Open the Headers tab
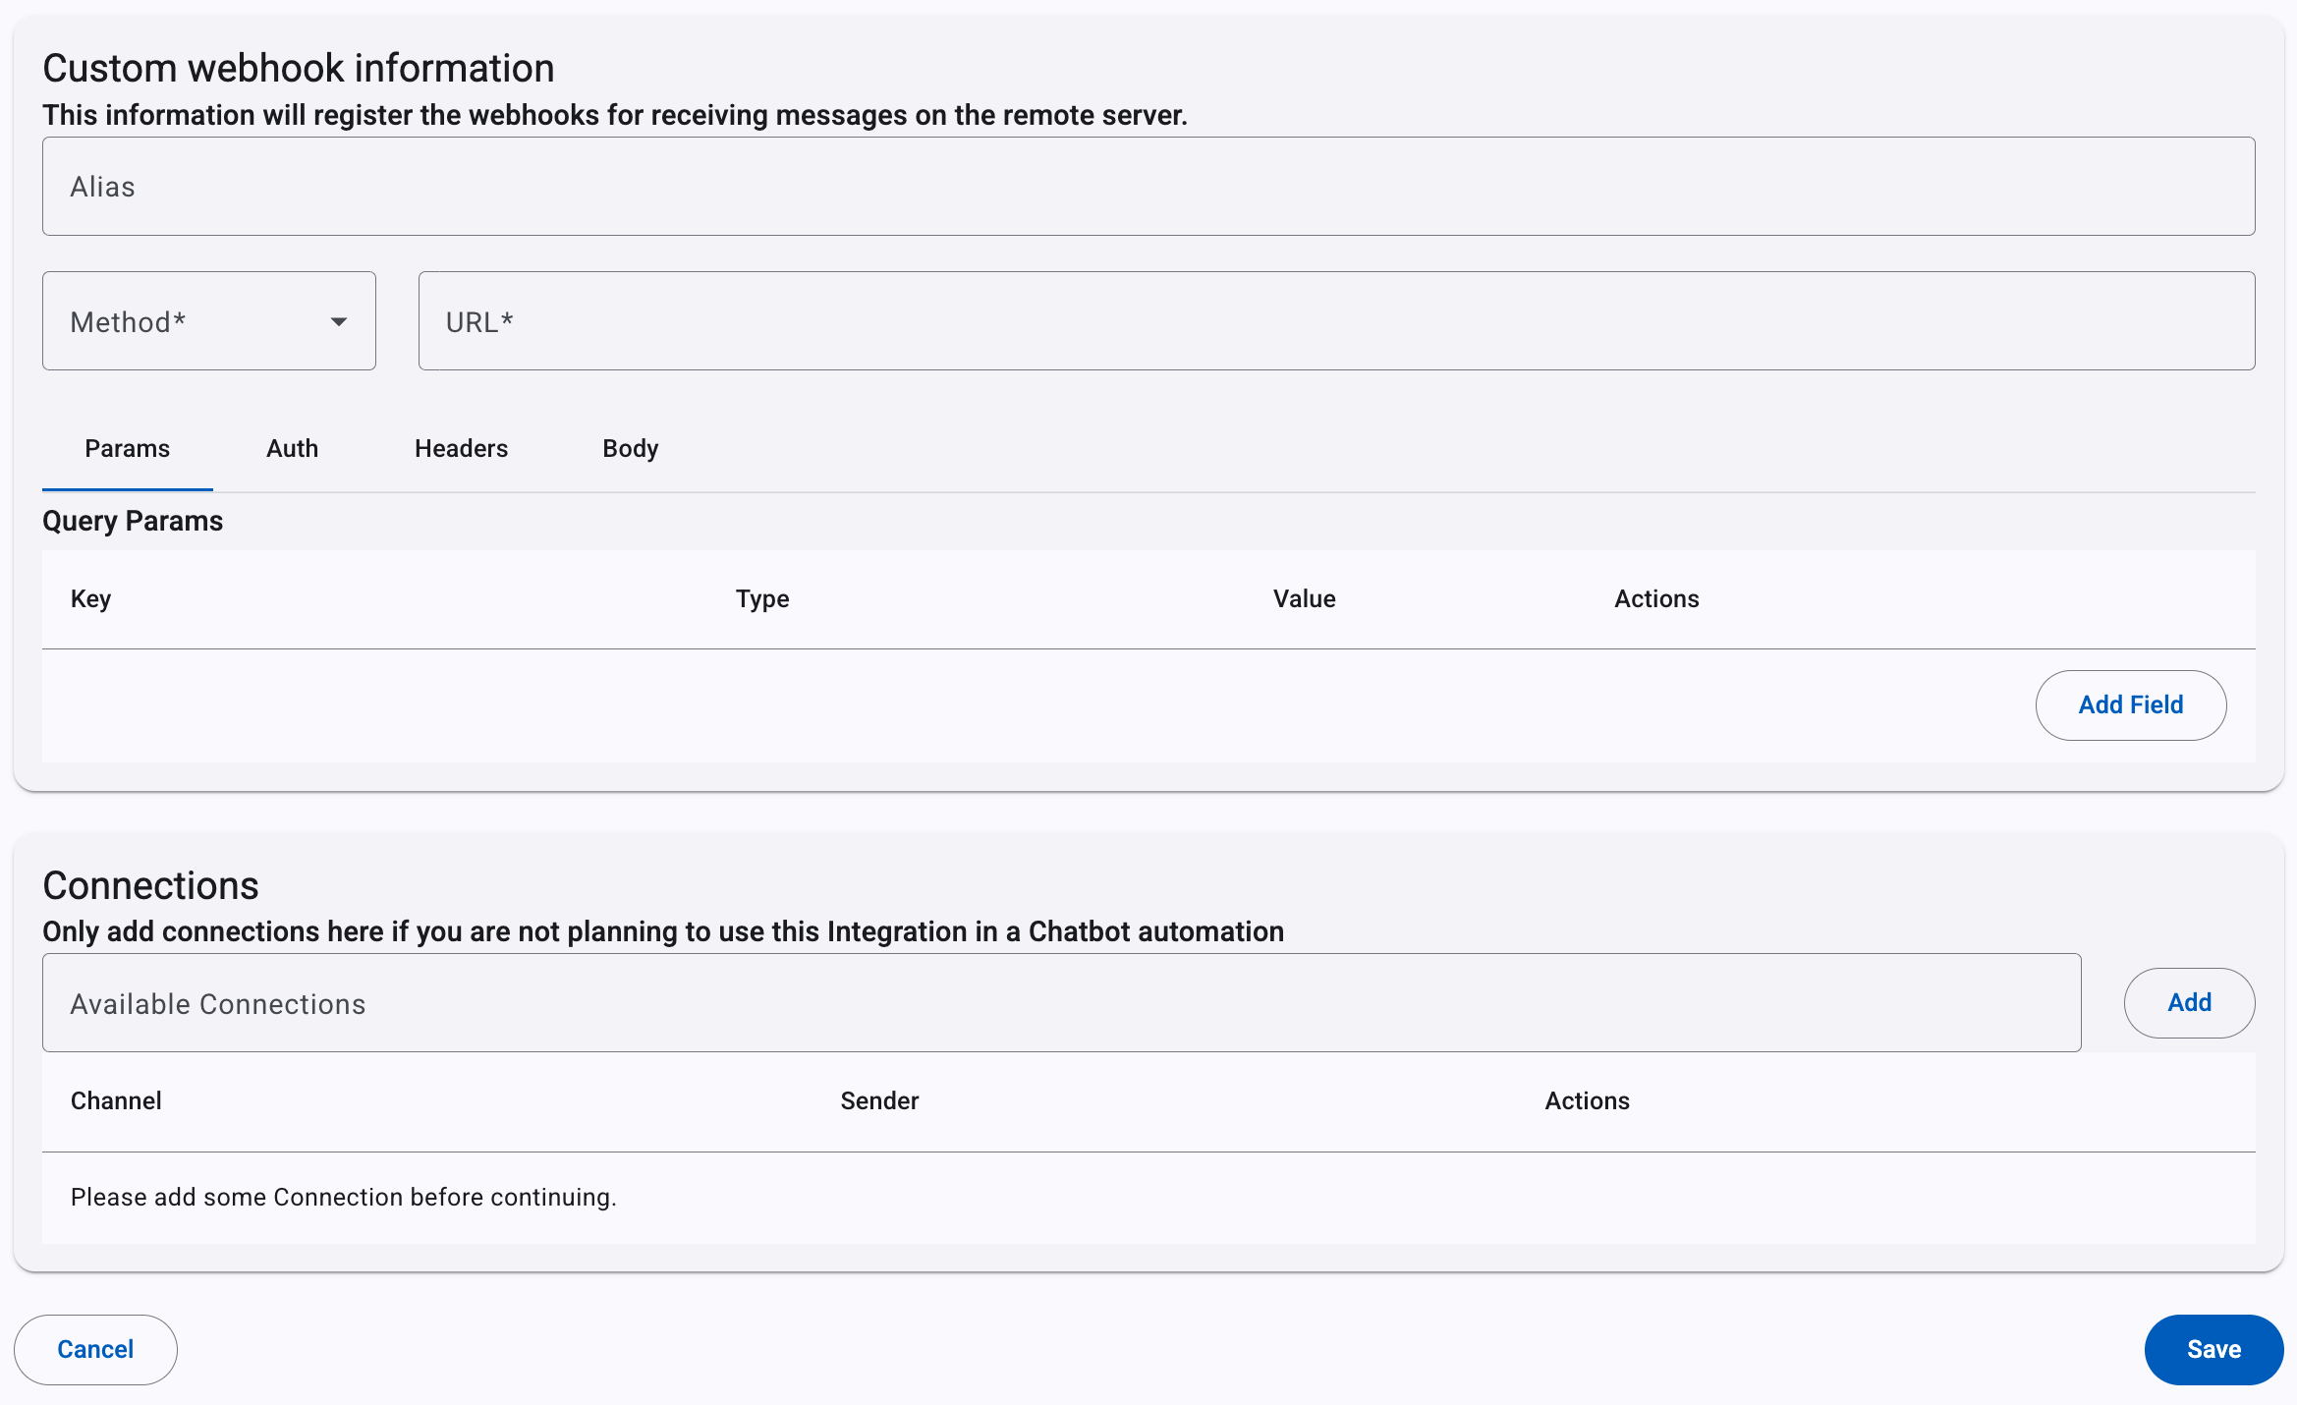The width and height of the screenshot is (2297, 1405). coord(462,449)
